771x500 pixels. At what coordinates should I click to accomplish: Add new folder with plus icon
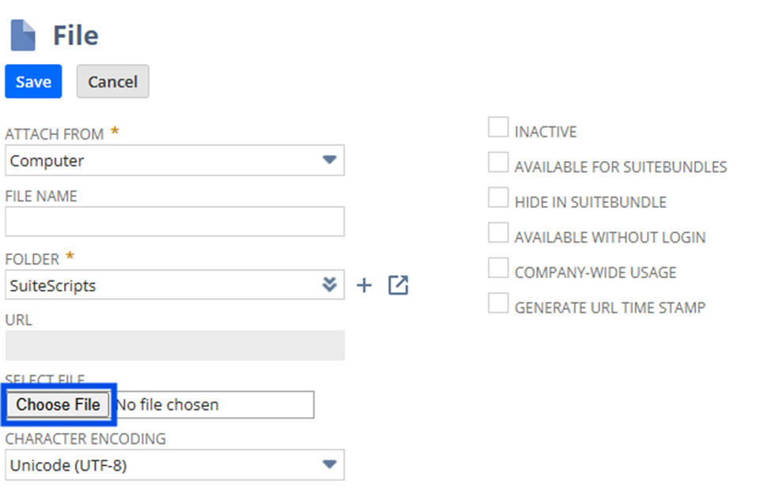pos(364,285)
